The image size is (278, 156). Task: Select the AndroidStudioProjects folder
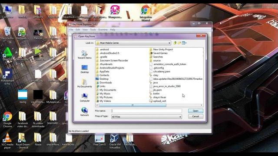[x=110, y=68]
